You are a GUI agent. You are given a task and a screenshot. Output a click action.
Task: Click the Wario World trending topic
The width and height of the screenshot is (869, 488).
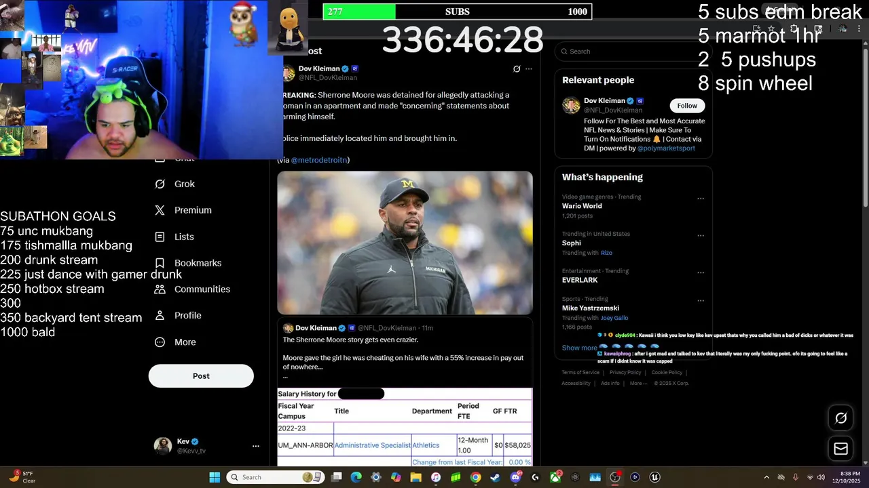pos(582,206)
